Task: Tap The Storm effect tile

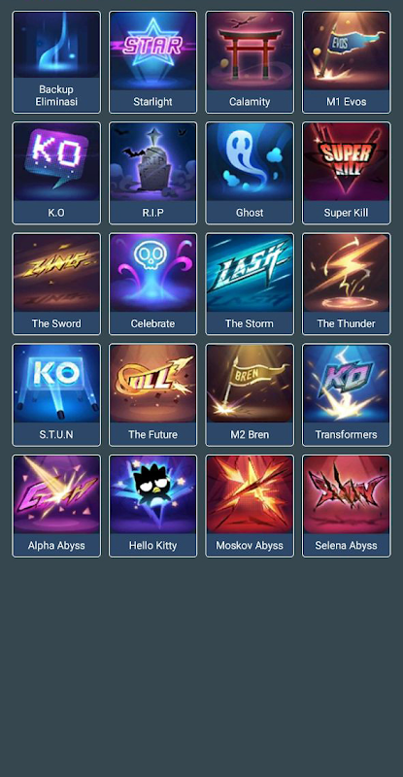Action: pos(250,285)
